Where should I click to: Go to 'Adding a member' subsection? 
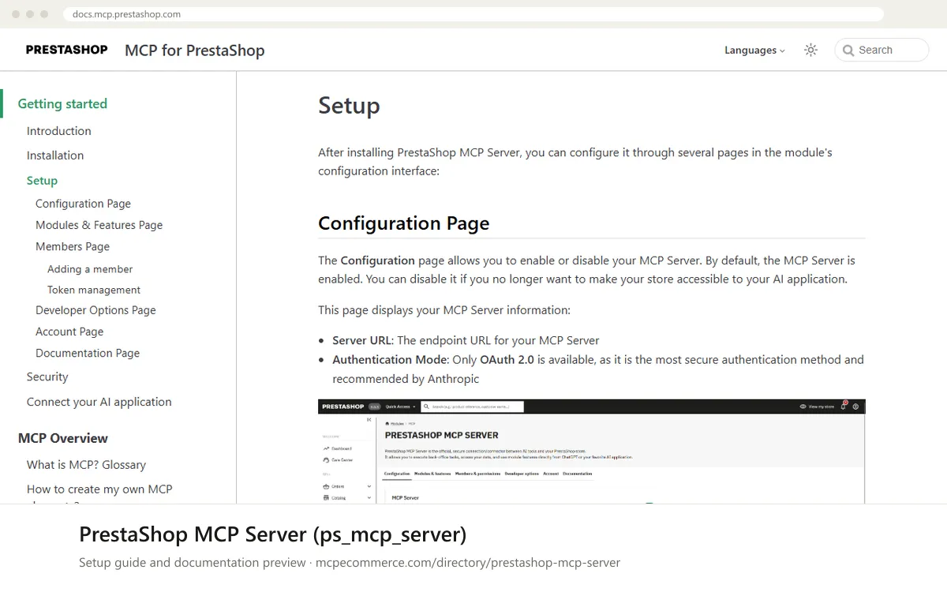tap(90, 269)
